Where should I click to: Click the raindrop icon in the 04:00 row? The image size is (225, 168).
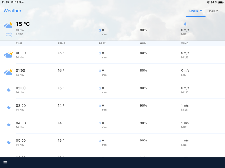[x=100, y=123]
